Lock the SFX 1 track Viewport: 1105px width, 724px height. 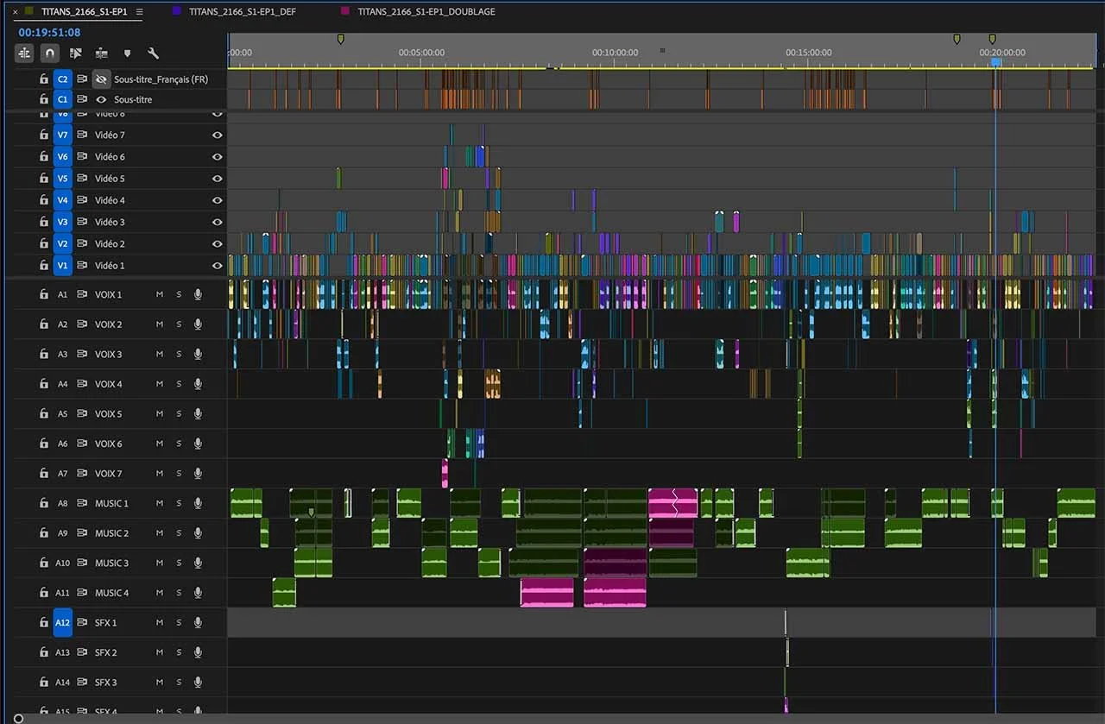44,622
